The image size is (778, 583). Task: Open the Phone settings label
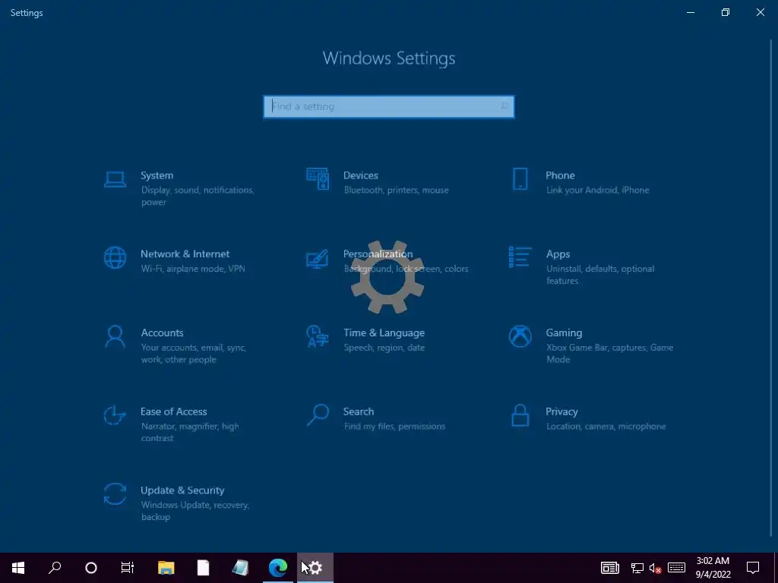coord(560,175)
